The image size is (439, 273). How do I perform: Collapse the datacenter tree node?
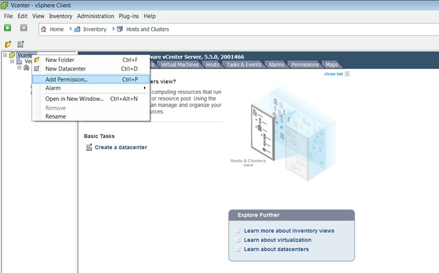(x=12, y=61)
